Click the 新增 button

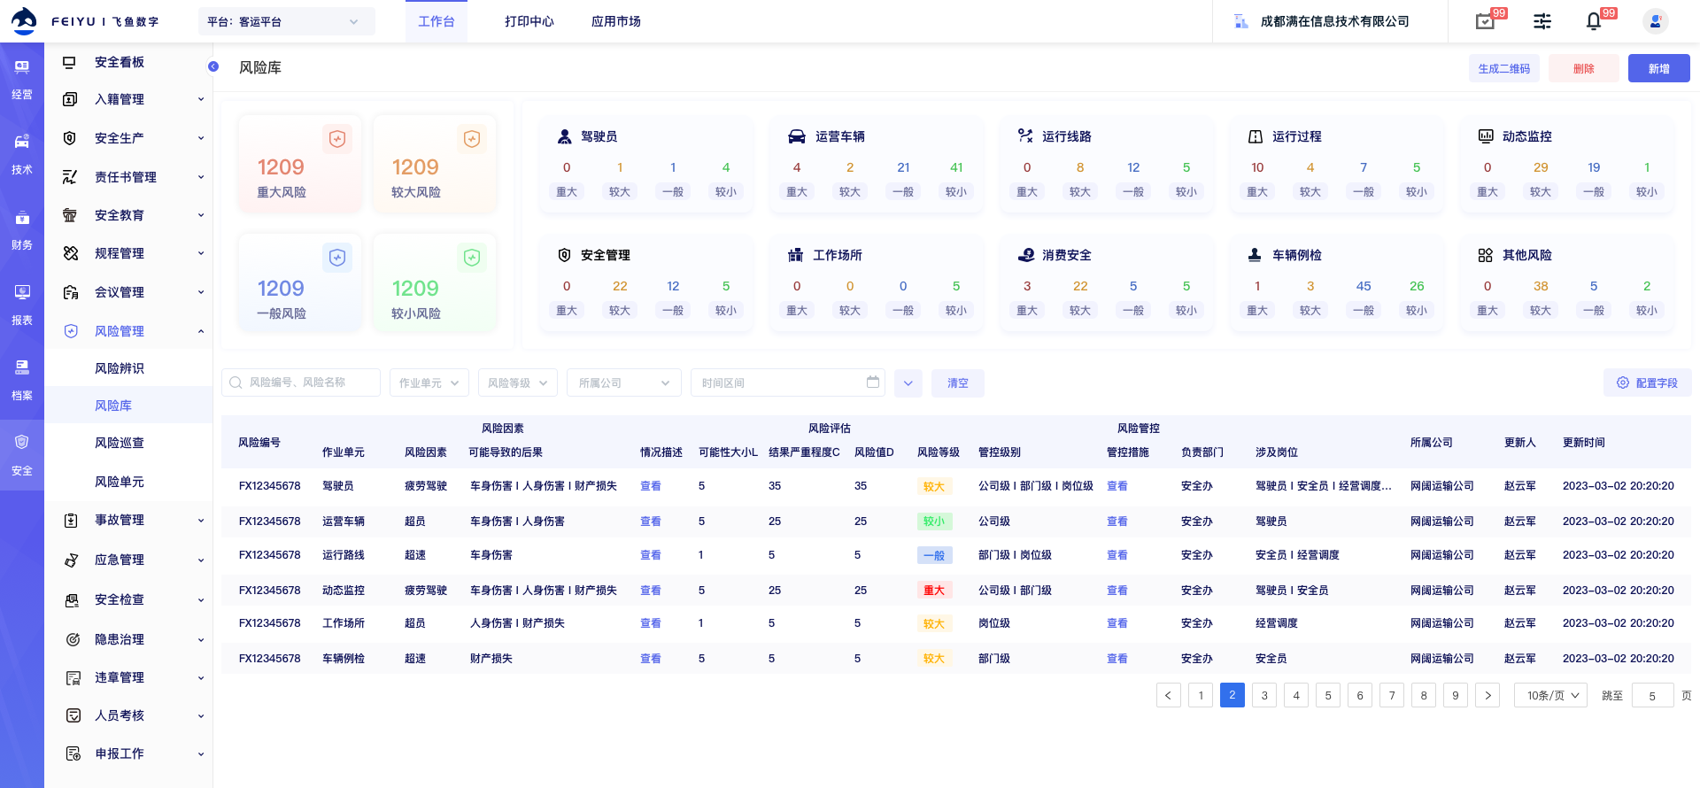coord(1658,68)
